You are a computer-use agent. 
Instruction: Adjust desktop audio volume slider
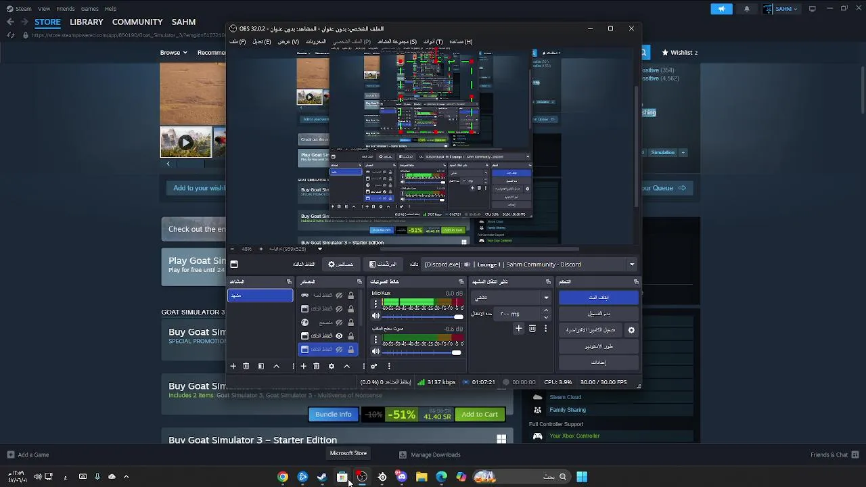pyautogui.click(x=422, y=352)
